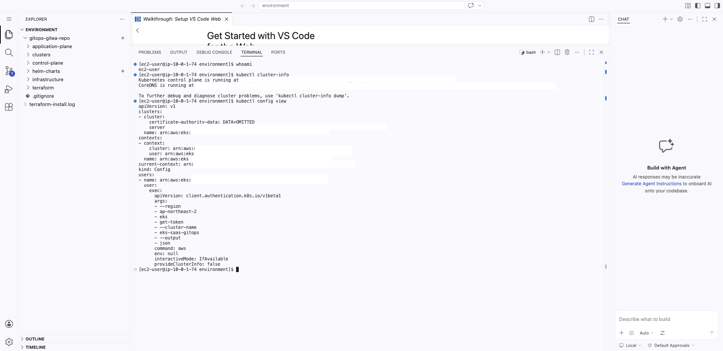Viewport: 723px width, 351px height.
Task: Toggle the secondary side bar layout button
Action: click(x=717, y=6)
